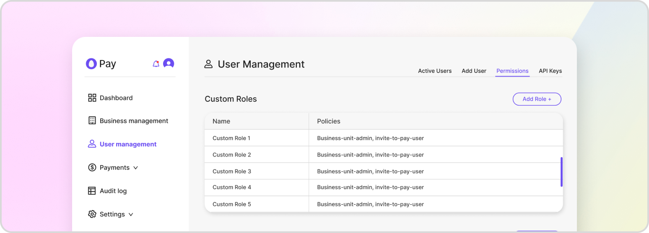Open the notifications bell
Screen dimensions: 649x233
point(156,64)
